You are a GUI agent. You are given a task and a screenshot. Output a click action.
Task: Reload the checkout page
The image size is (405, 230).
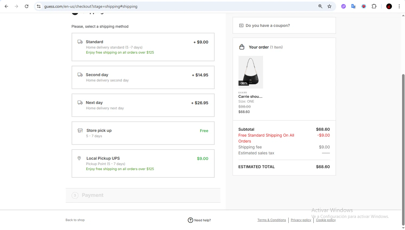[x=26, y=6]
